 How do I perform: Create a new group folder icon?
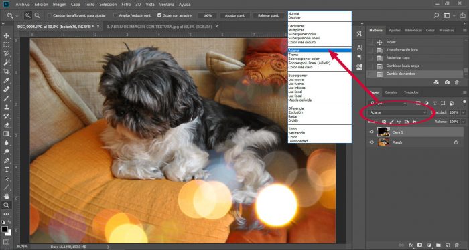[438, 245]
